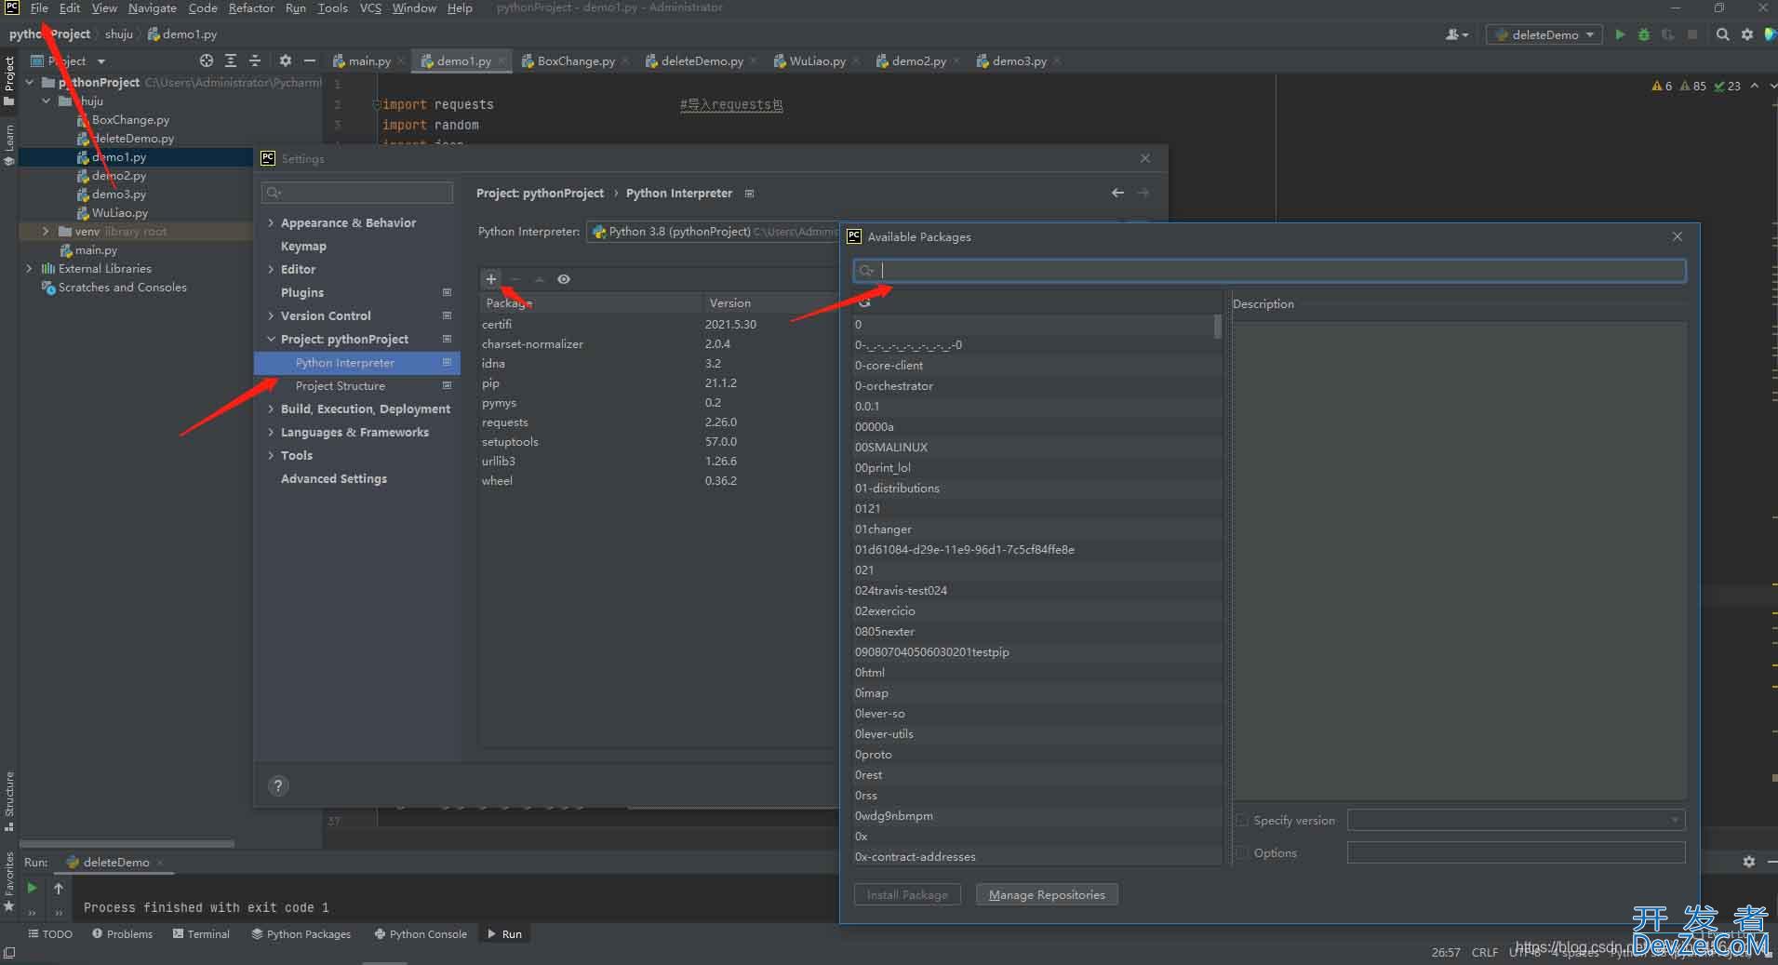1778x965 pixels.
Task: Select Keymap in Settings
Action: click(x=303, y=246)
